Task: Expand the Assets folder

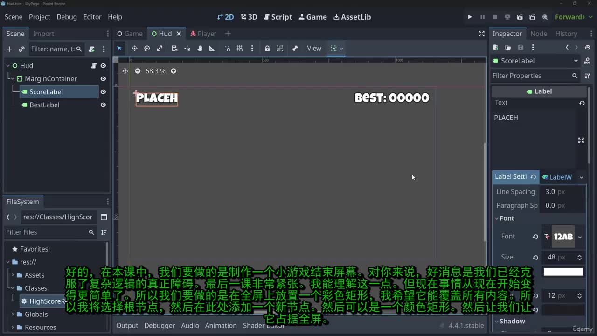Action: pos(13,275)
